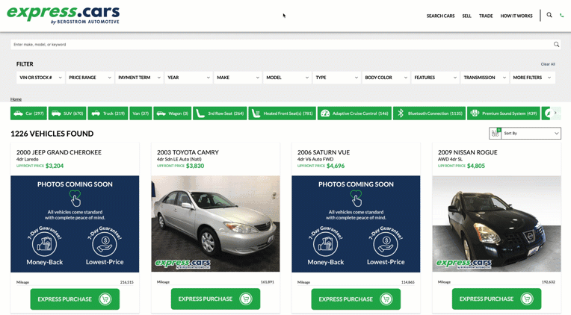Viewport: 571px width, 315px height.
Task: Click the $3,204 upfront price
Action: pyautogui.click(x=55, y=166)
